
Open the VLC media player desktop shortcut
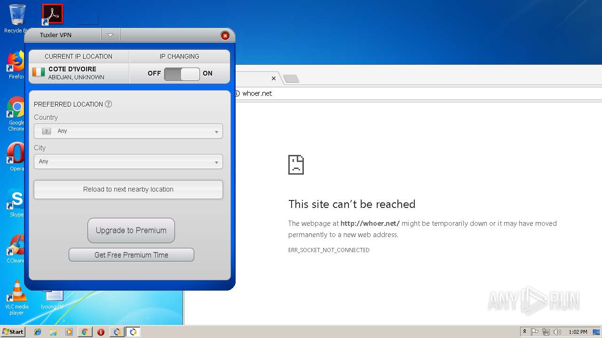point(16,298)
